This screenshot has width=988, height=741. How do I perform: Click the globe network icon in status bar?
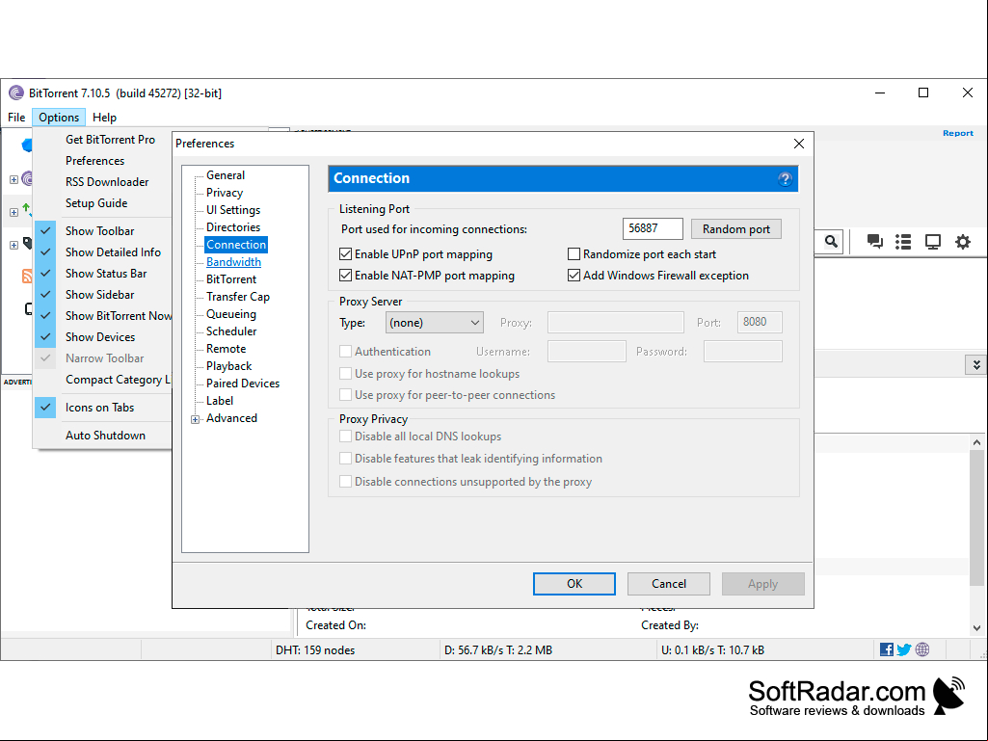pyautogui.click(x=922, y=649)
